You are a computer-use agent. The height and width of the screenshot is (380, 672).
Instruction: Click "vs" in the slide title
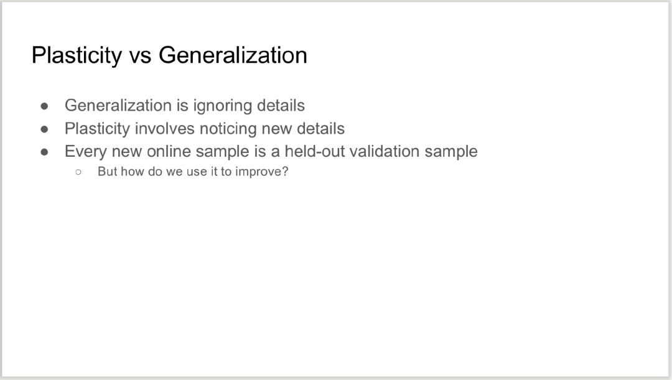click(141, 55)
